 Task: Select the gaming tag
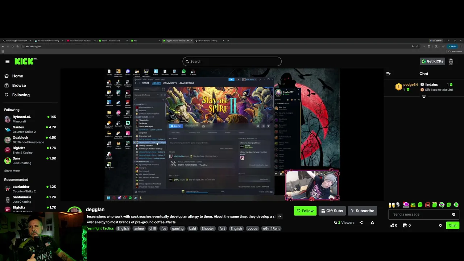pos(178,228)
